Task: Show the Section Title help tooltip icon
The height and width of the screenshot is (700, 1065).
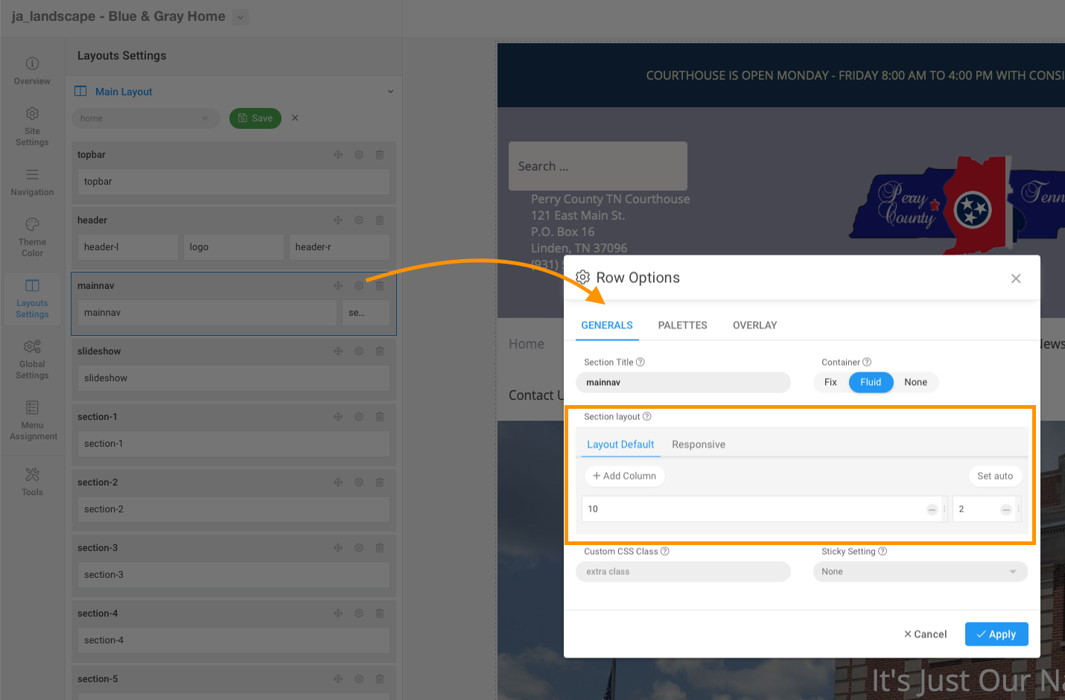Action: (x=640, y=362)
